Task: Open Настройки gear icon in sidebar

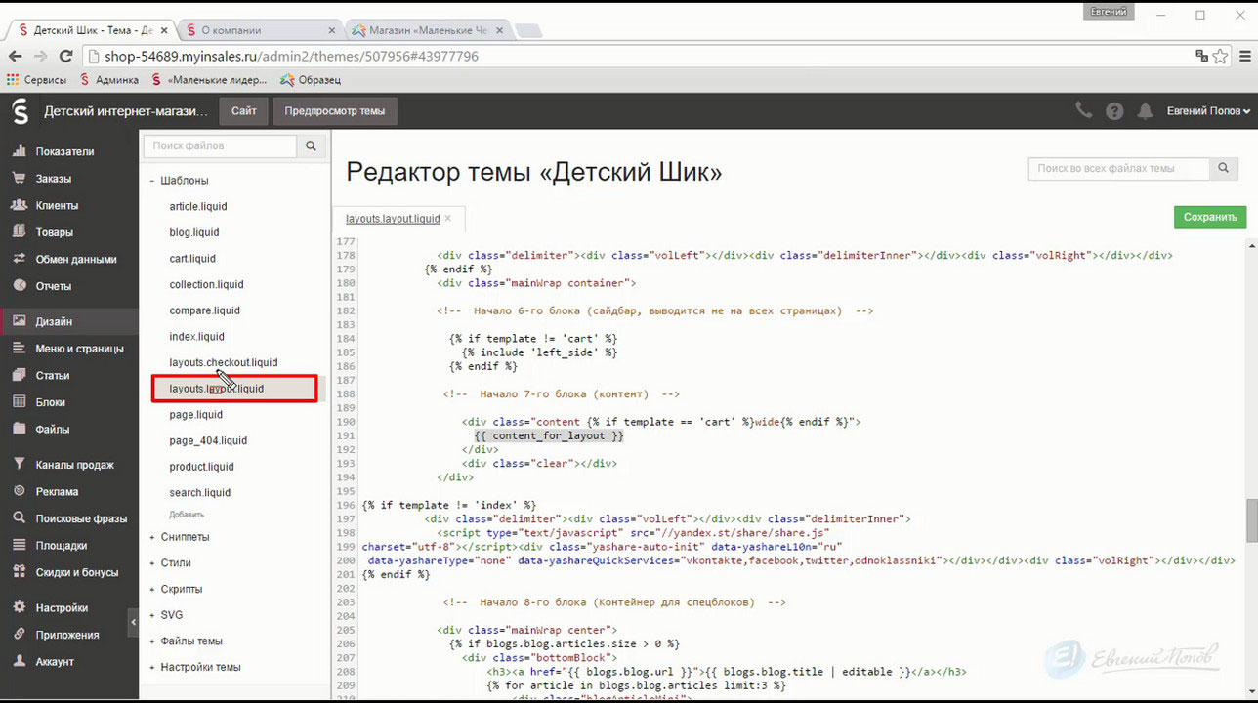Action: click(x=18, y=607)
